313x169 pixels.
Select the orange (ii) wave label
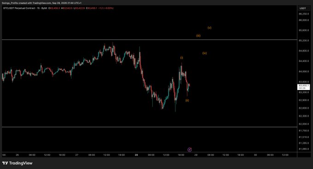[x=187, y=101]
